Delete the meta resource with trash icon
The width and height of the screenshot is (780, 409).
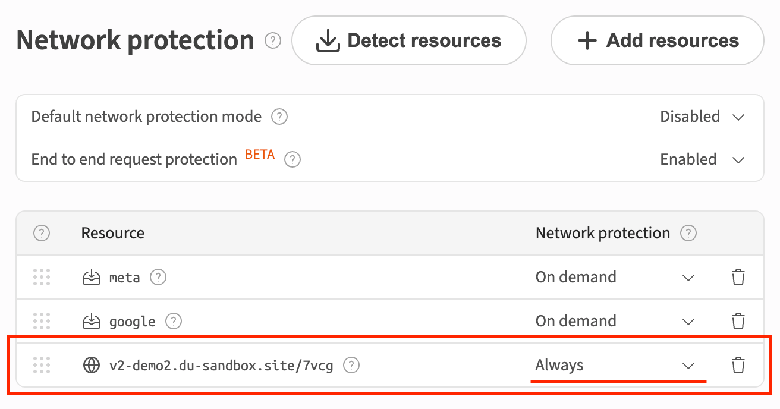click(738, 277)
